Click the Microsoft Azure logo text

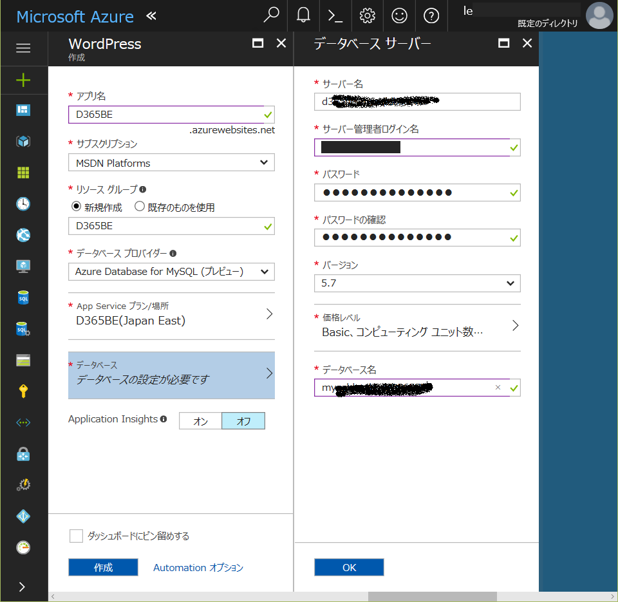[75, 17]
